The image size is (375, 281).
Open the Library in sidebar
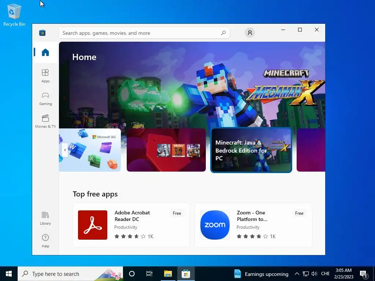click(45, 218)
